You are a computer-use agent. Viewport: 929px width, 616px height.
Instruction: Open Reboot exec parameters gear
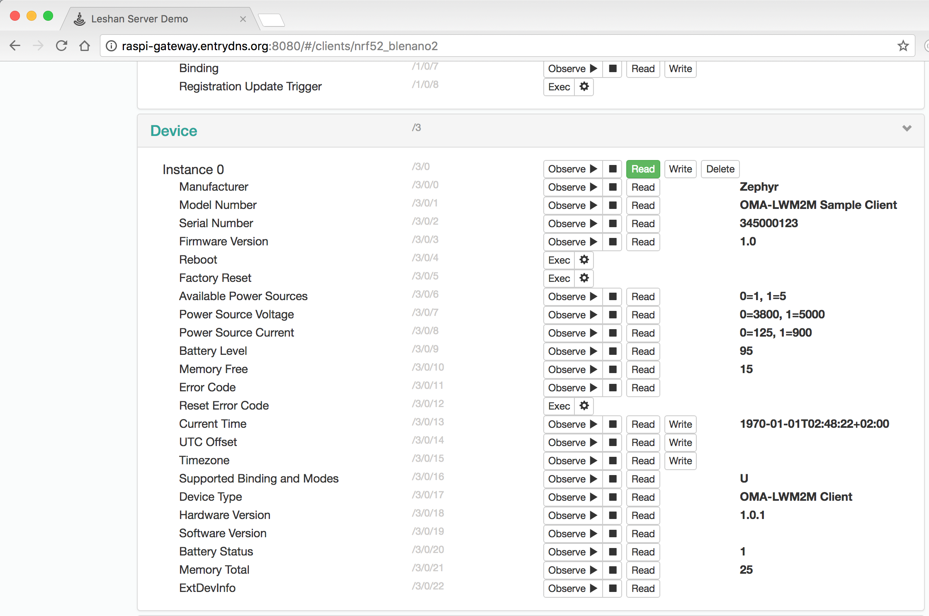point(584,260)
